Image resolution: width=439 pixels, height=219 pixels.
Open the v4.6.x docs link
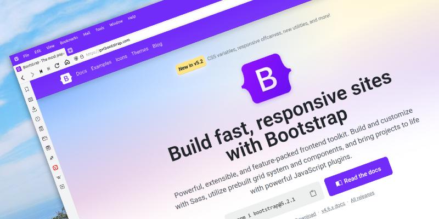coord(333,208)
